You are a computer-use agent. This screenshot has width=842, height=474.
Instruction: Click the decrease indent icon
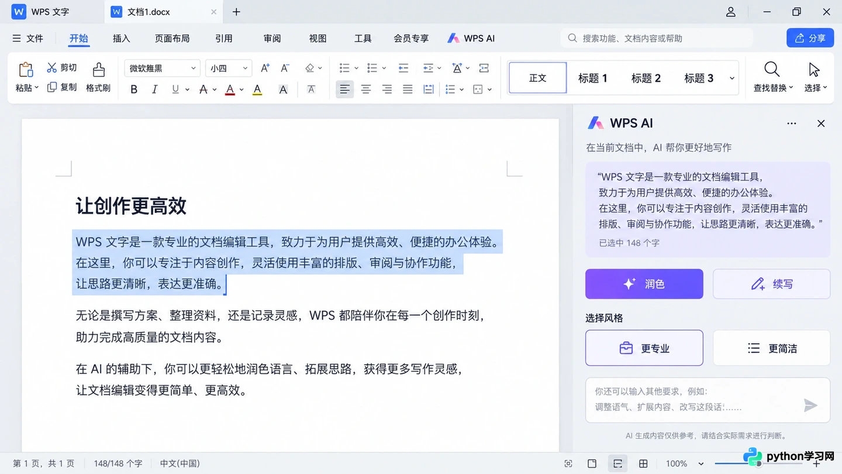tap(403, 68)
